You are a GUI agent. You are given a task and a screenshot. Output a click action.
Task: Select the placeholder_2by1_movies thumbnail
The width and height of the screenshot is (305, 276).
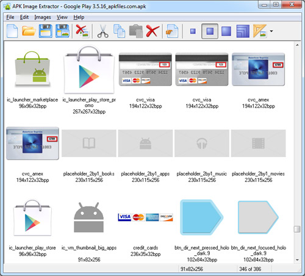259,143
